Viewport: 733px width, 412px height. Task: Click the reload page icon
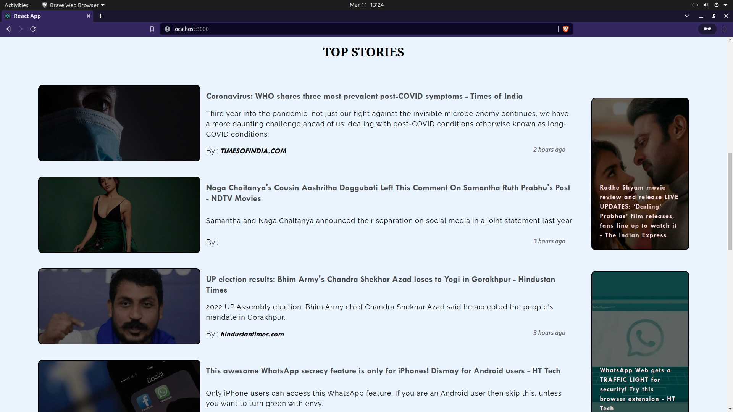coord(33,29)
